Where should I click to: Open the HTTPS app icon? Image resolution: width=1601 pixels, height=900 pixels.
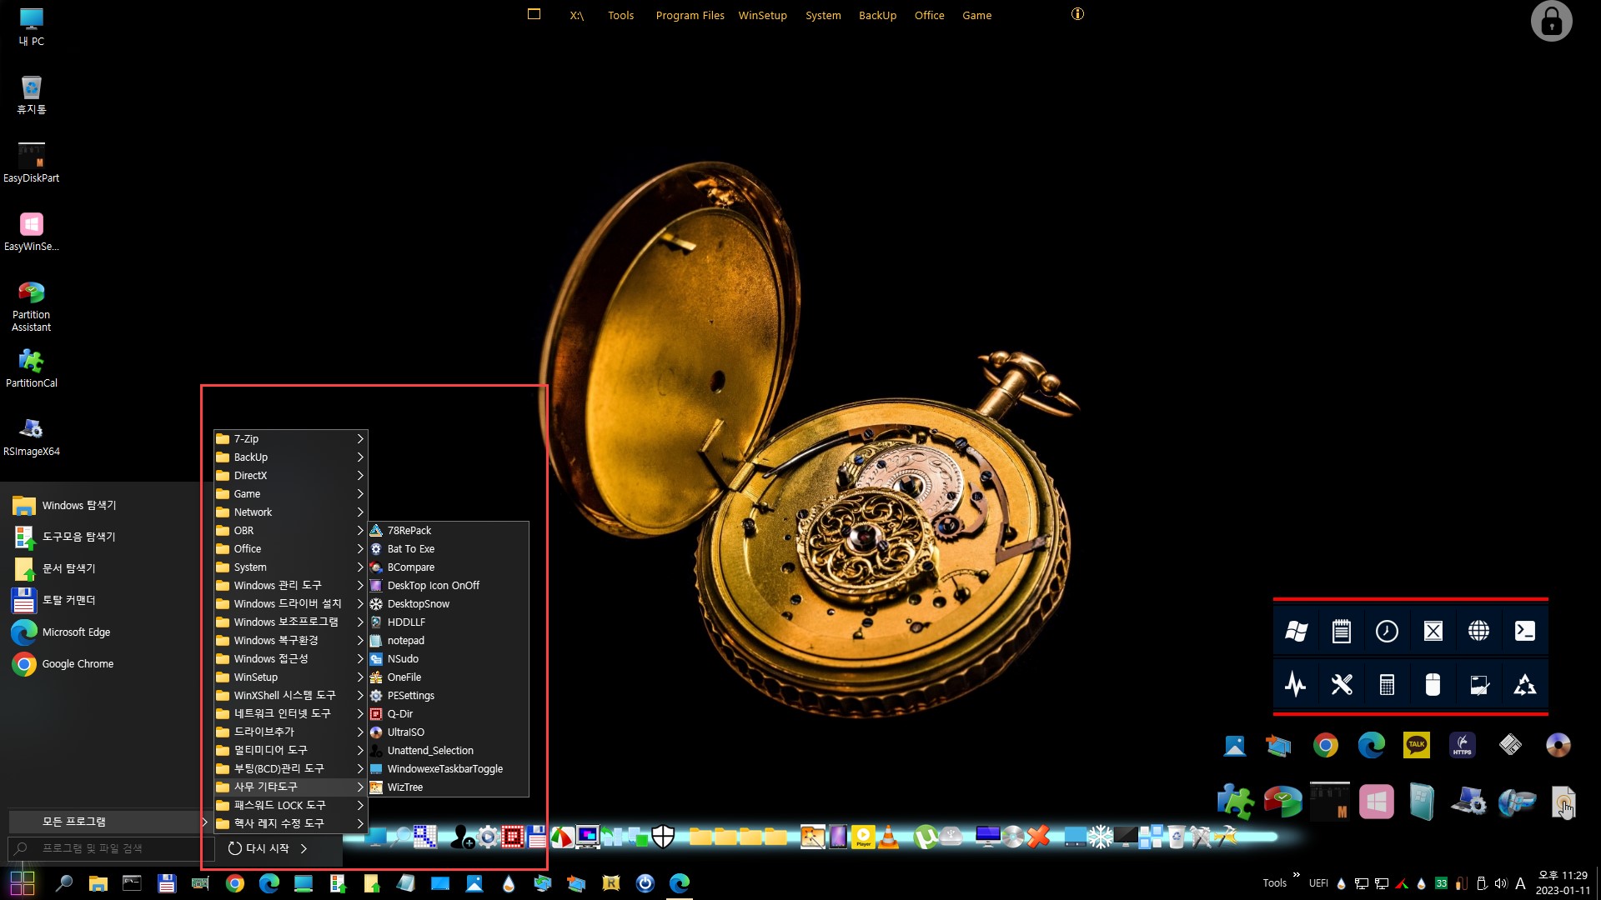point(1463,745)
